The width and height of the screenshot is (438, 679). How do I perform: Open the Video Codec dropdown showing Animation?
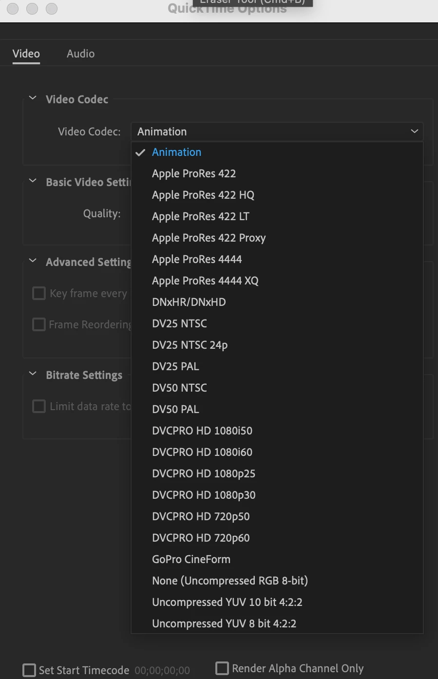point(277,132)
